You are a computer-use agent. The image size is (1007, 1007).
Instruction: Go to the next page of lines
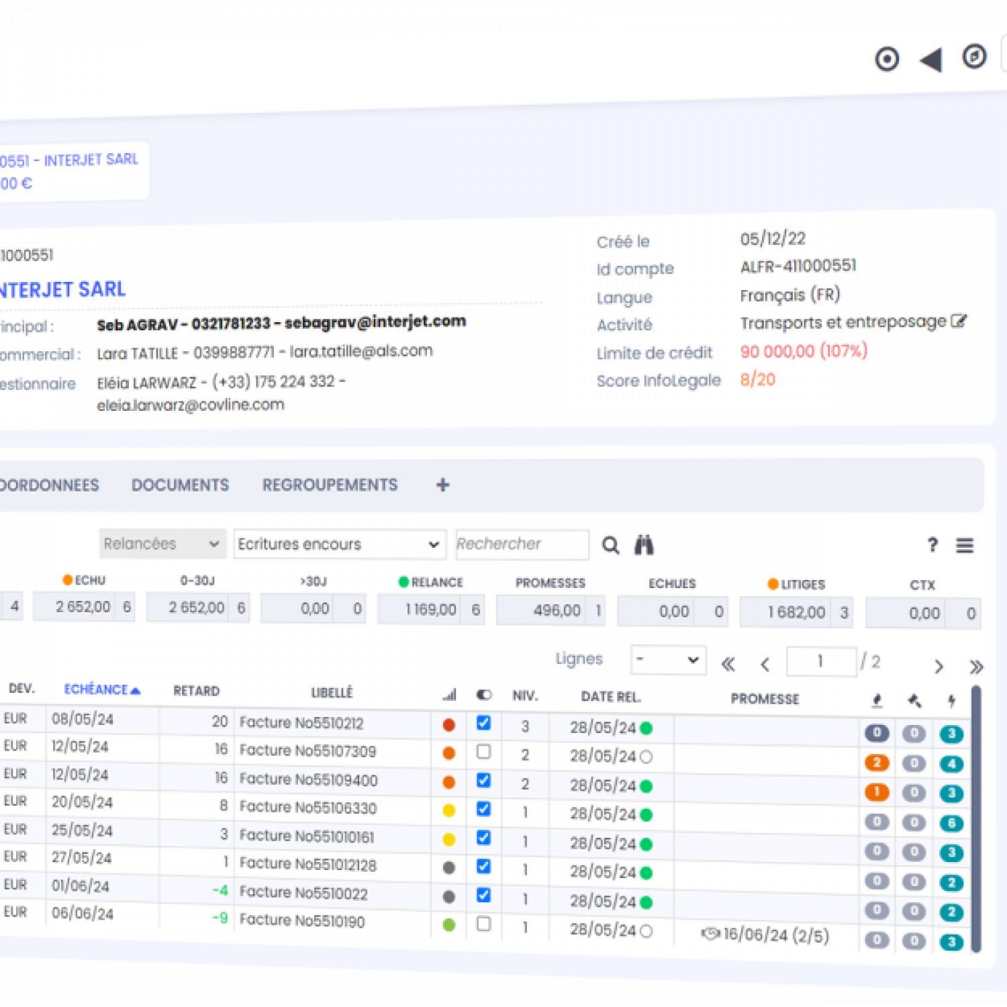coord(939,666)
